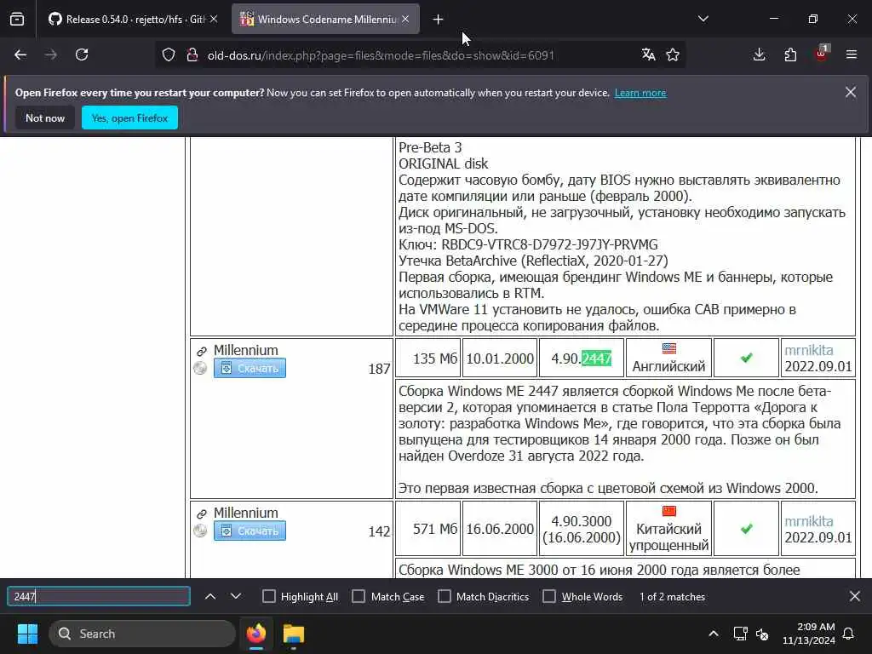Enable Match Case checkbox
Viewport: 872px width, 654px height.
pyautogui.click(x=359, y=596)
